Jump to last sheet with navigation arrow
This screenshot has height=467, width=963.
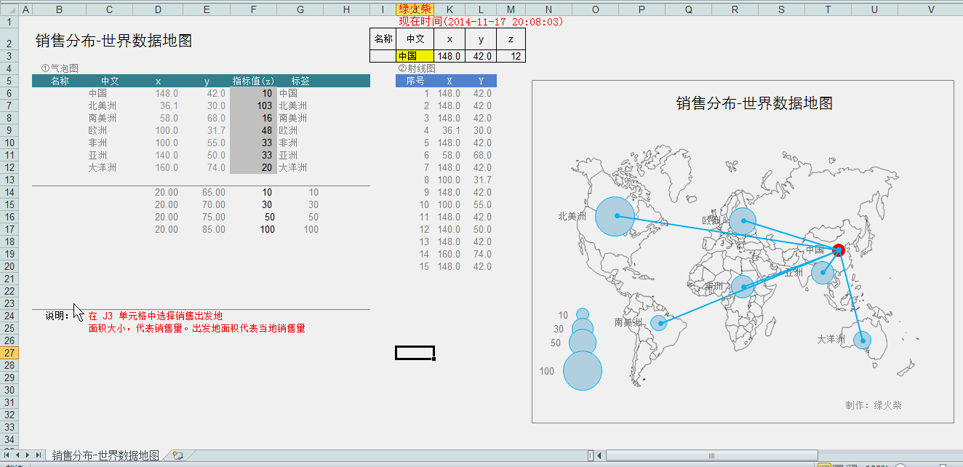tap(39, 455)
